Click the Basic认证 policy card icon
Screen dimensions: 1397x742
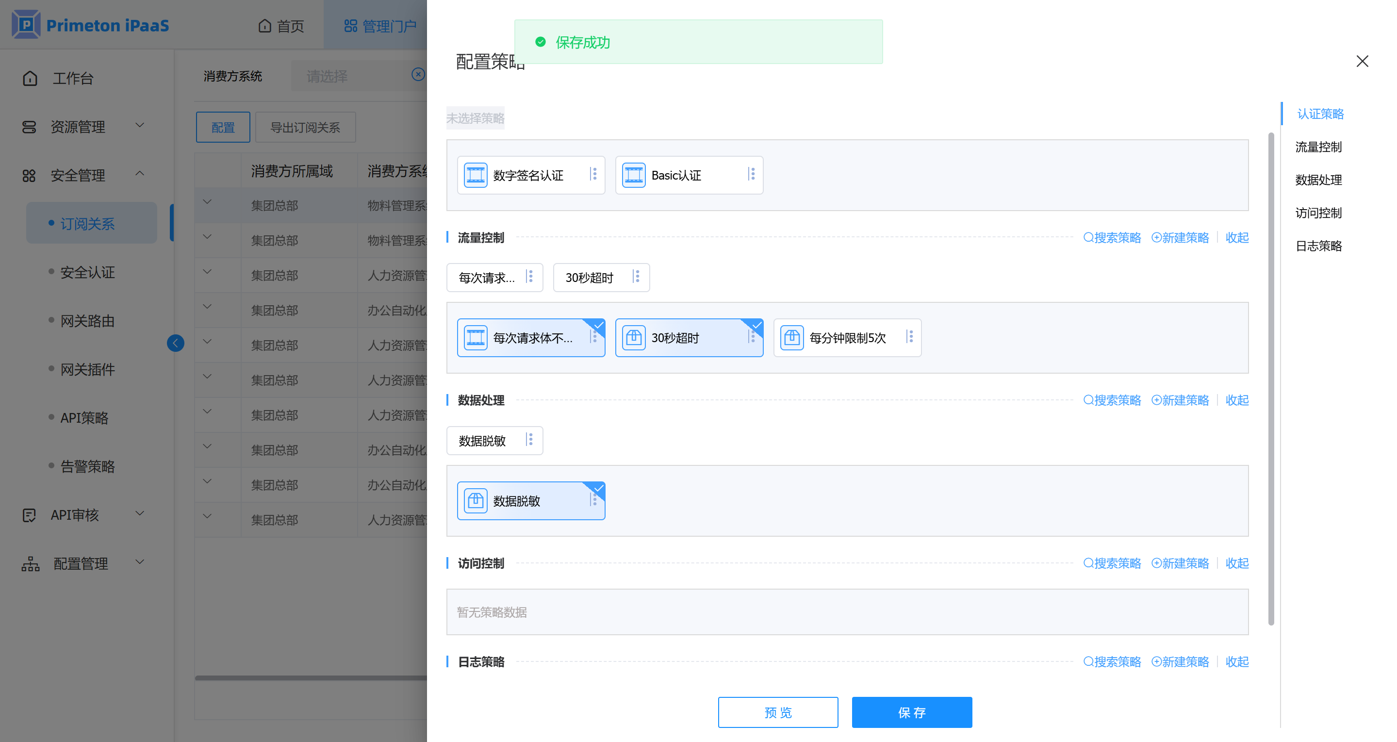coord(633,175)
